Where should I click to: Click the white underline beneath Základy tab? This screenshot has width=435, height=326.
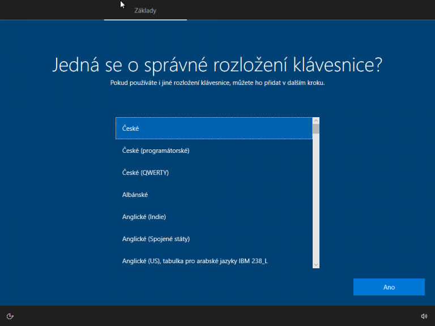point(146,20)
